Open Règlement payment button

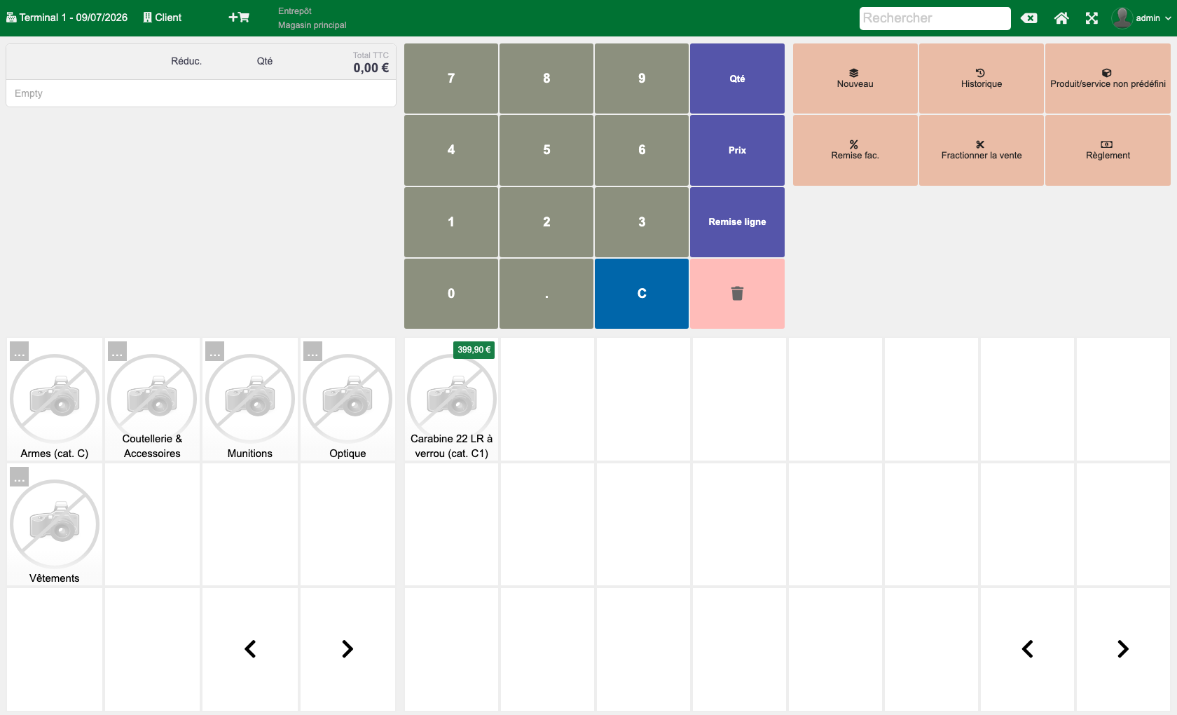[x=1108, y=150]
